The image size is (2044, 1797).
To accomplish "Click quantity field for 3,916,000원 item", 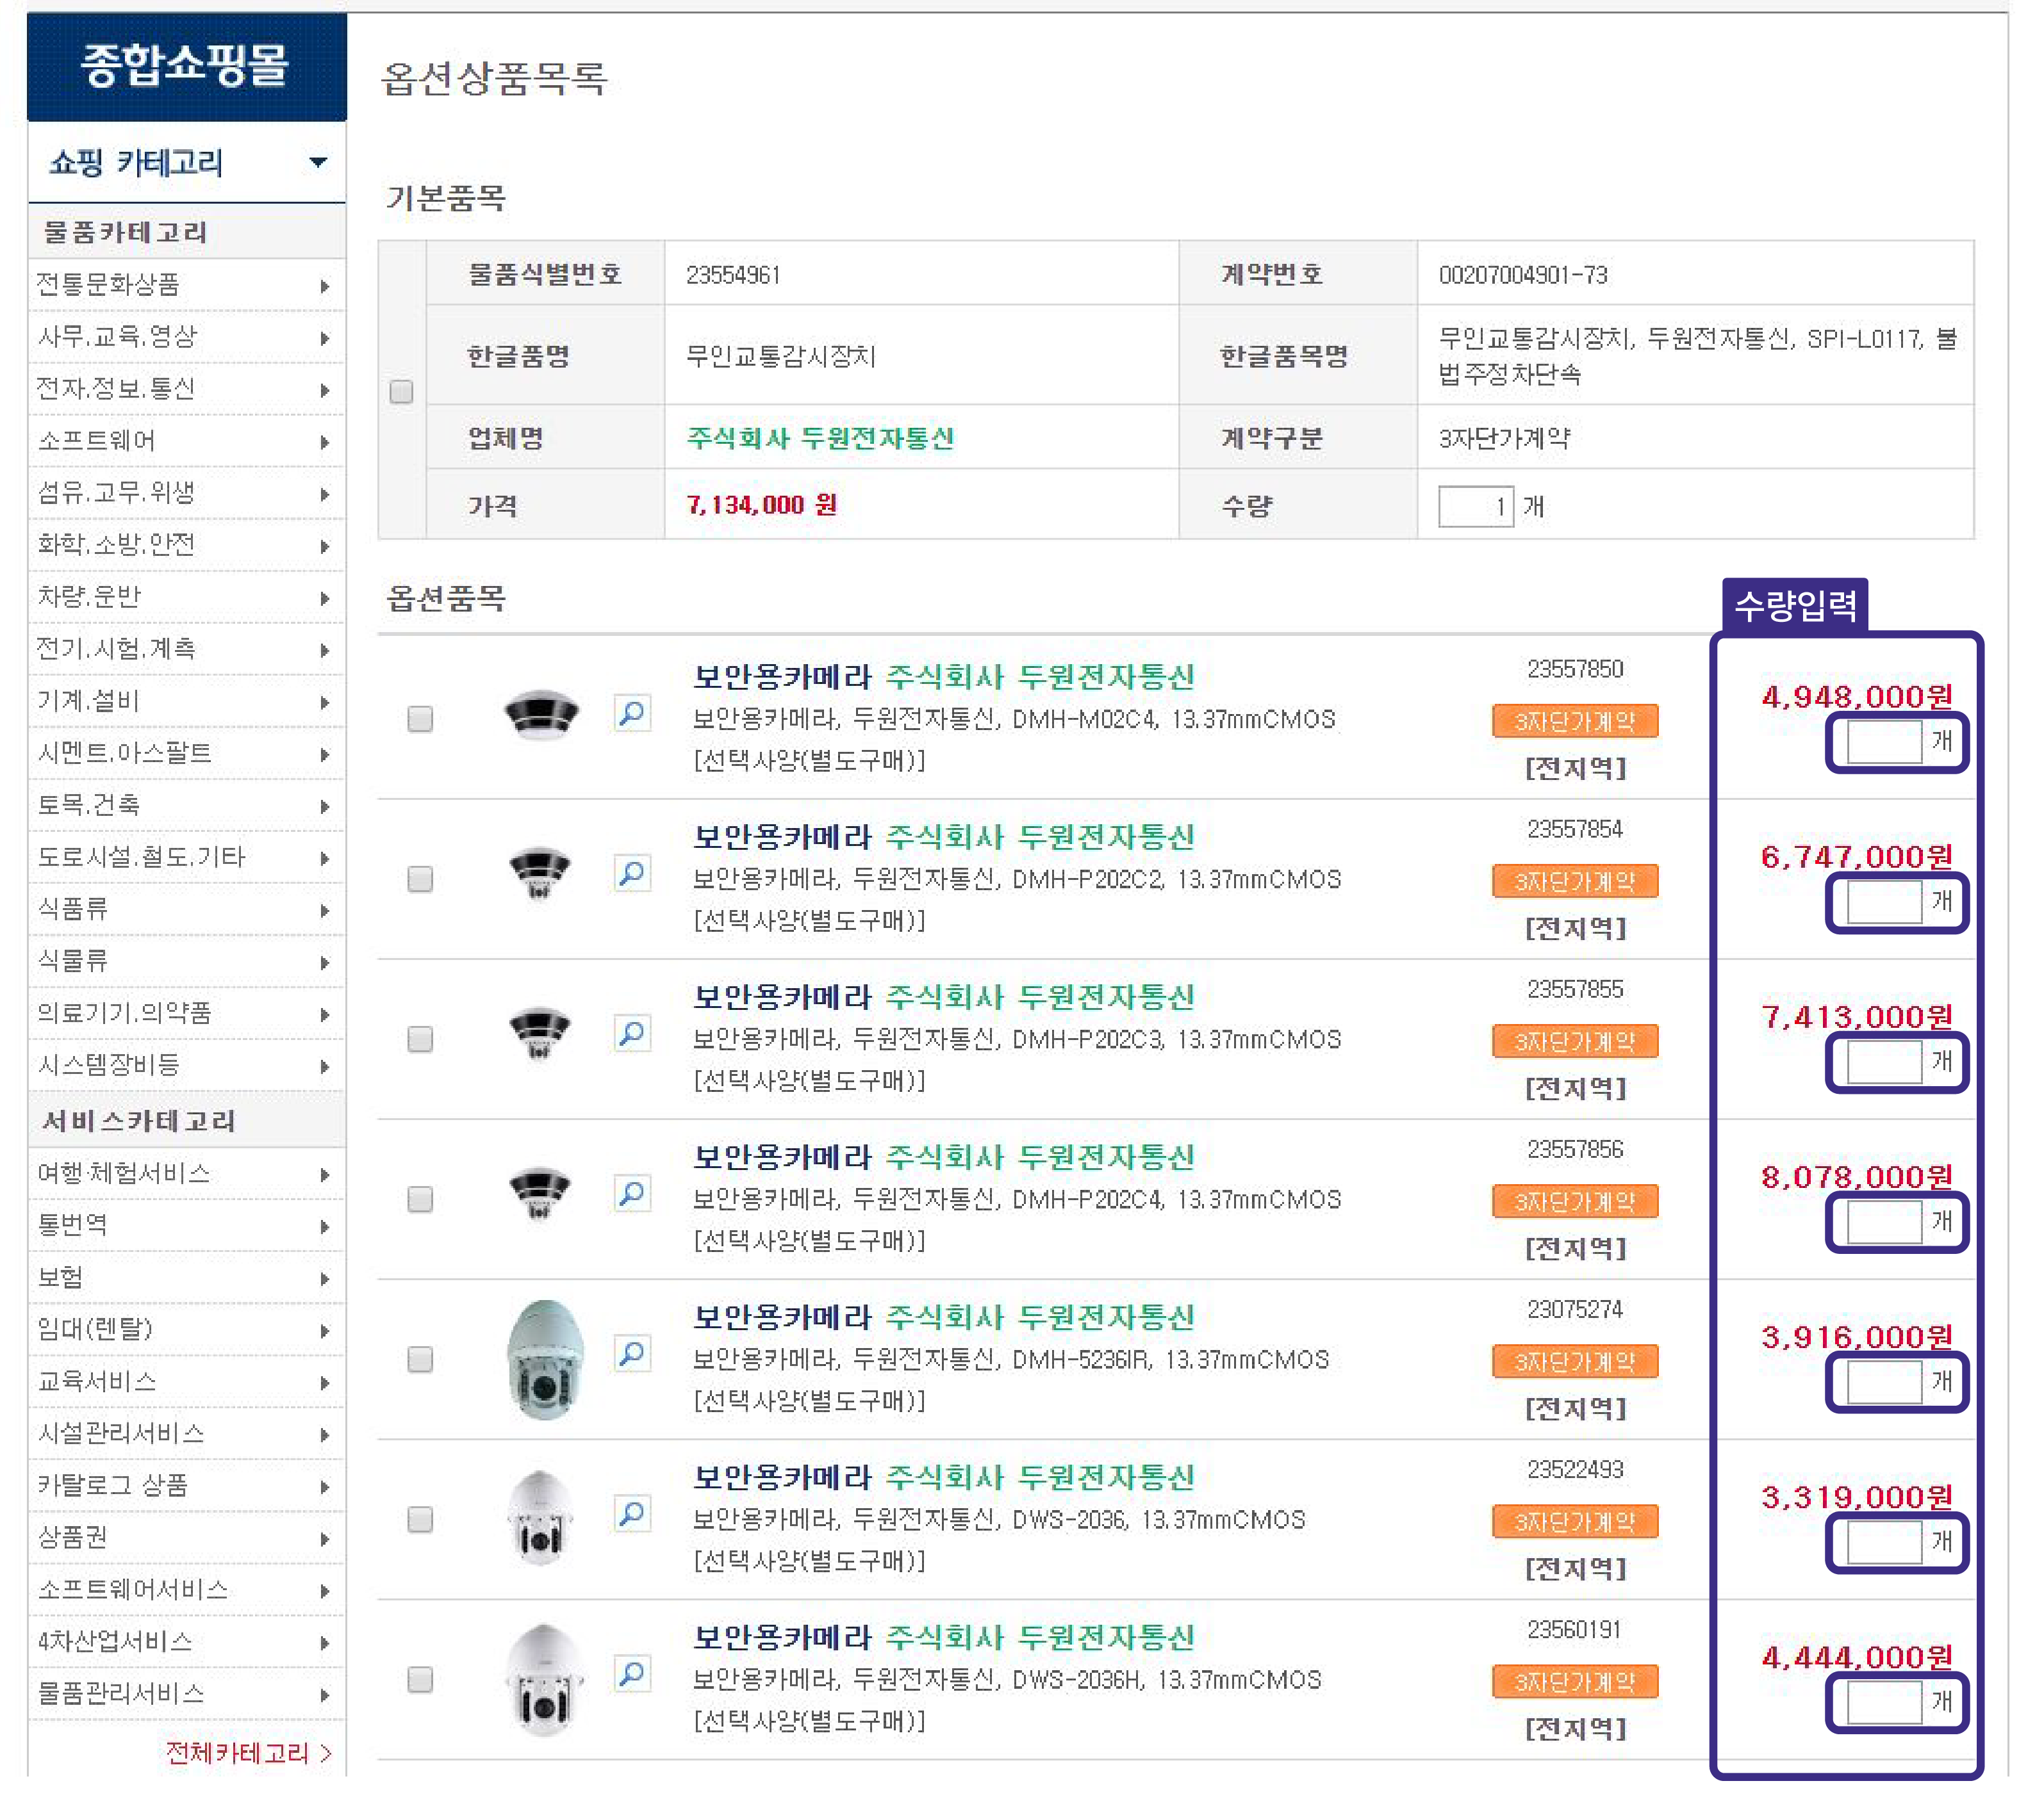I will pos(1884,1381).
